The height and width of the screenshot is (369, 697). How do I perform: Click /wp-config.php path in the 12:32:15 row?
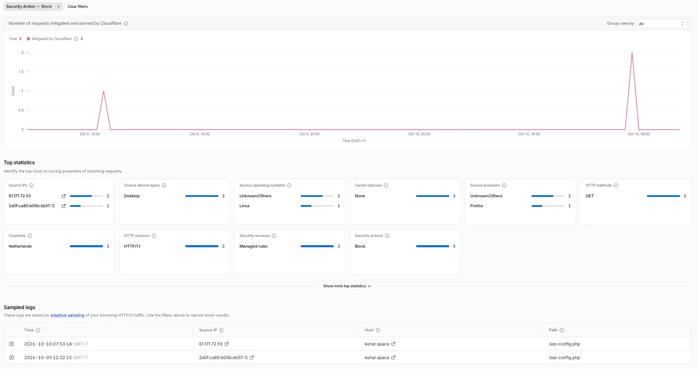(x=565, y=357)
